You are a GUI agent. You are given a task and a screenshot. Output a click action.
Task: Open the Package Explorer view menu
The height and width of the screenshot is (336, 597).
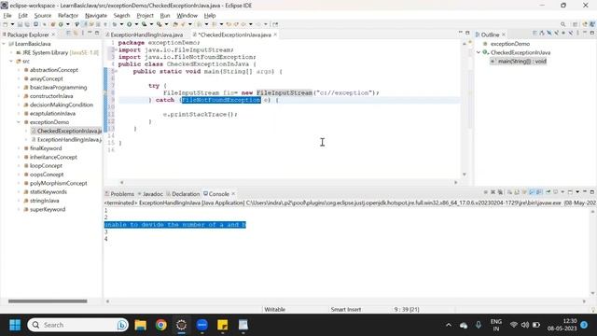83,34
